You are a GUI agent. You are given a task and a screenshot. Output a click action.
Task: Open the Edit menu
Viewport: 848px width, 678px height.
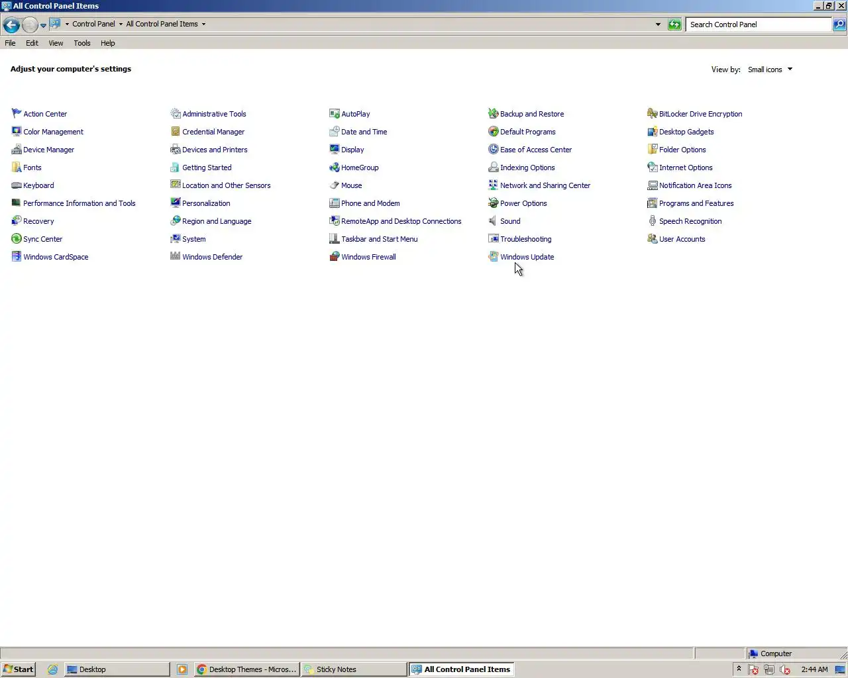[x=32, y=43]
